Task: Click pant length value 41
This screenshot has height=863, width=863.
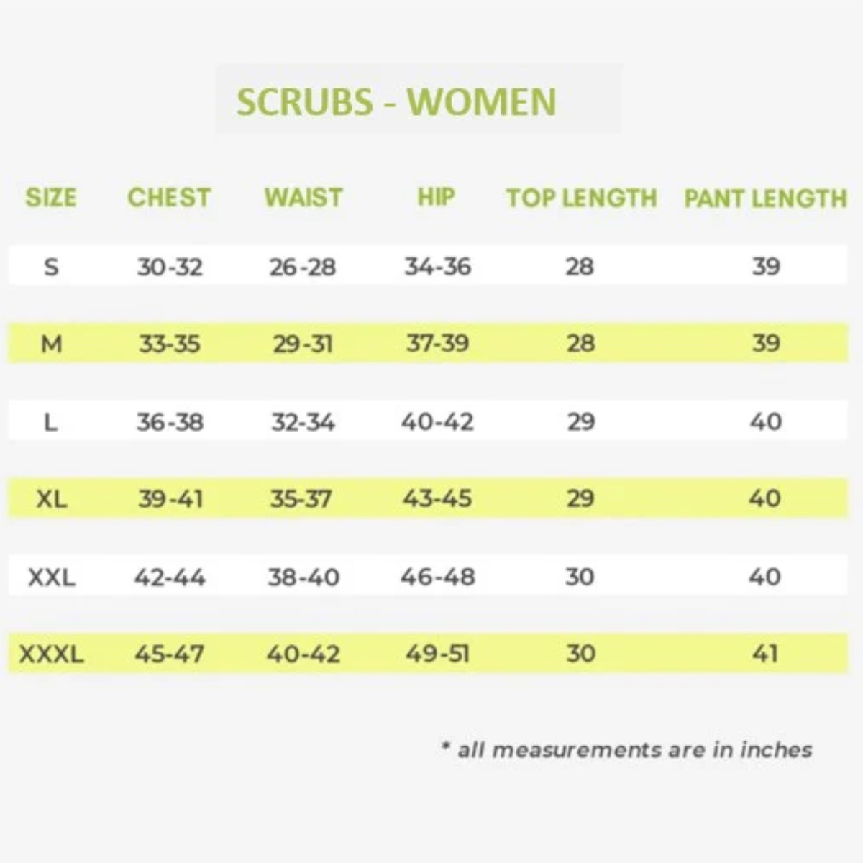Action: point(765,654)
